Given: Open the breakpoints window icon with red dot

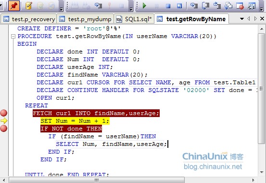Looking at the screenshot, I should (x=240, y=6).
